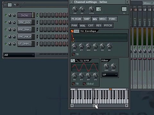Switch to the PLUGIN tab
154x115 pixels.
76,19
